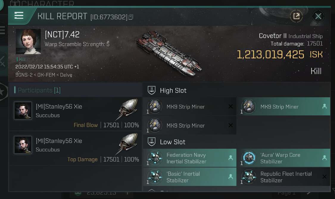Open the 9GNS-2 < OK-FEM < Delve location

[44, 75]
